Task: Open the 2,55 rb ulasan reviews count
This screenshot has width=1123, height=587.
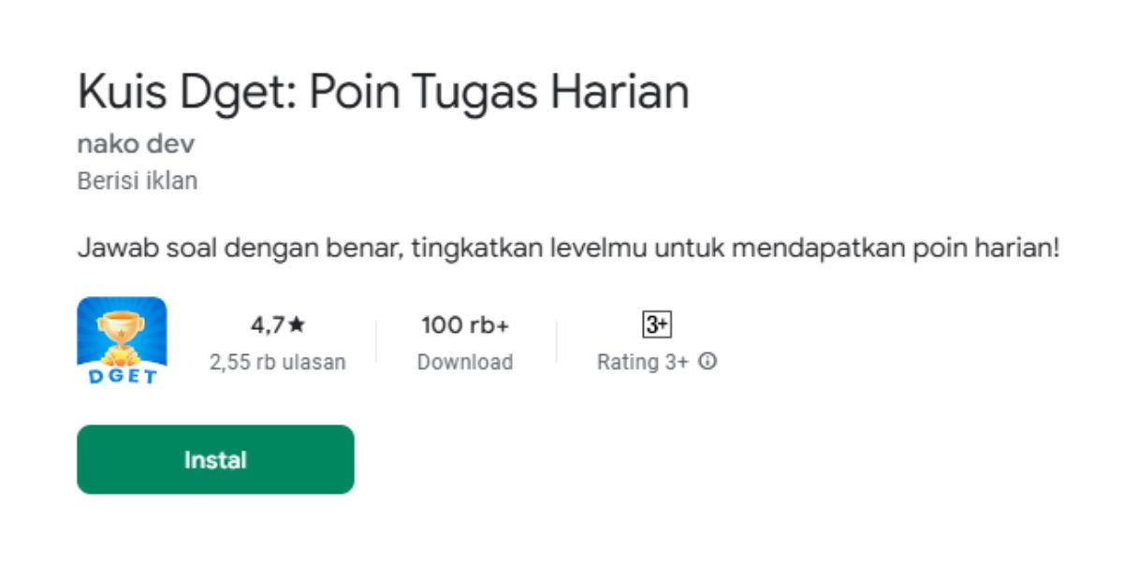Action: [278, 362]
